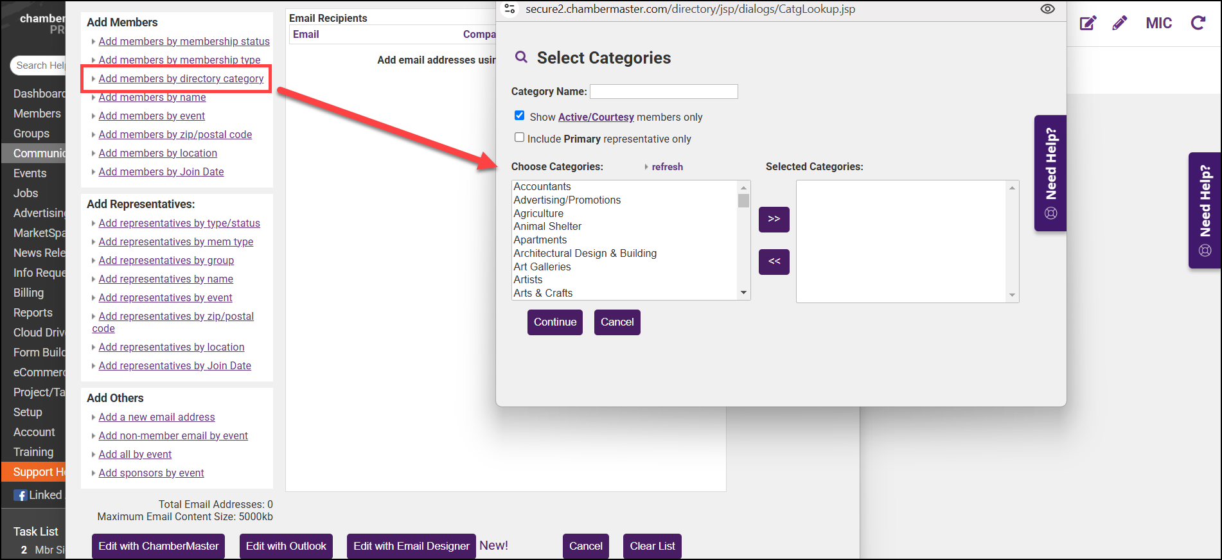Open Events in the left sidebar
Image resolution: width=1222 pixels, height=560 pixels.
(30, 173)
